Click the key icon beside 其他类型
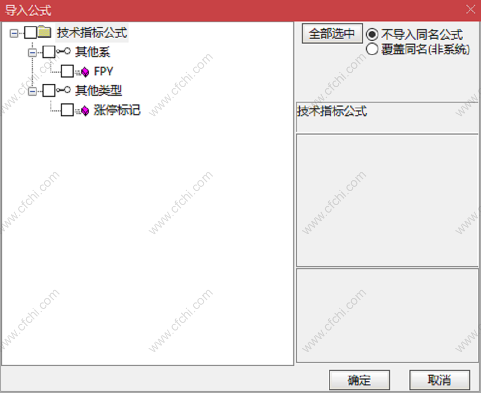Screen dimensions: 481x393 [63, 90]
